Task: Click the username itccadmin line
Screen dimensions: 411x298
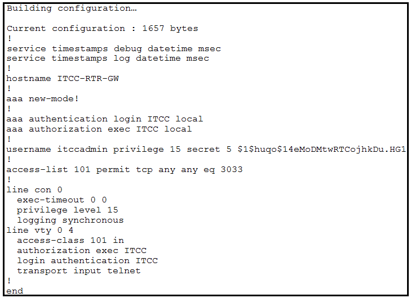Action: (206, 149)
